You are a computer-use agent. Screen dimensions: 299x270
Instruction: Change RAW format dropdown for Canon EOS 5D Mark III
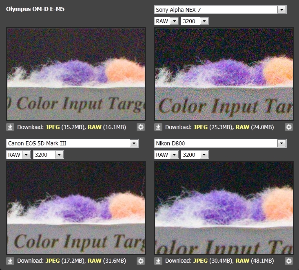point(18,155)
